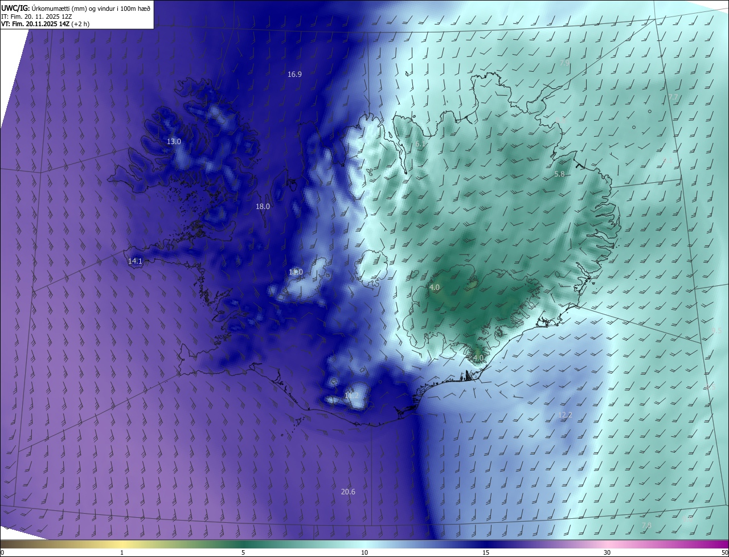The width and height of the screenshot is (729, 557).
Task: Click the 12.2 value on the map
Action: click(x=565, y=415)
